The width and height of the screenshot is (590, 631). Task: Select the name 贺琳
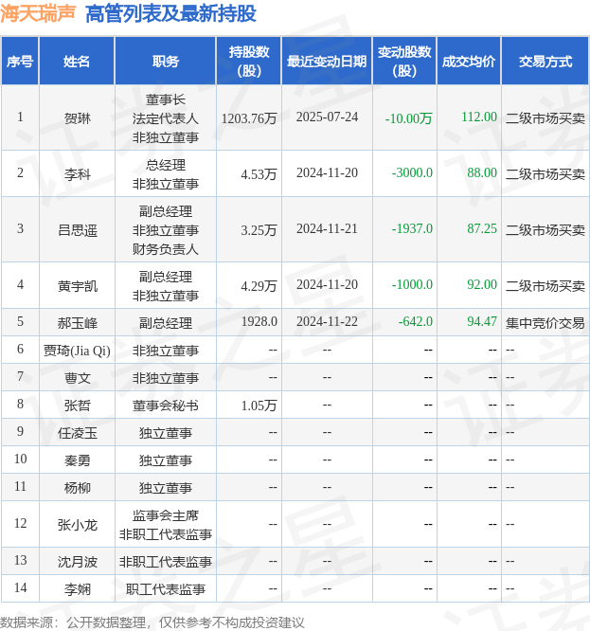(78, 117)
